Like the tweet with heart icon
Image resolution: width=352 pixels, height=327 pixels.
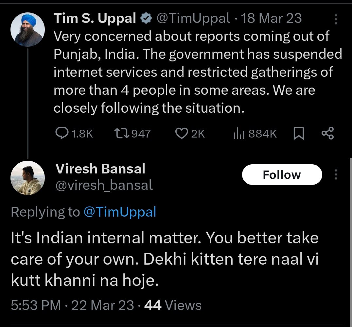click(181, 133)
